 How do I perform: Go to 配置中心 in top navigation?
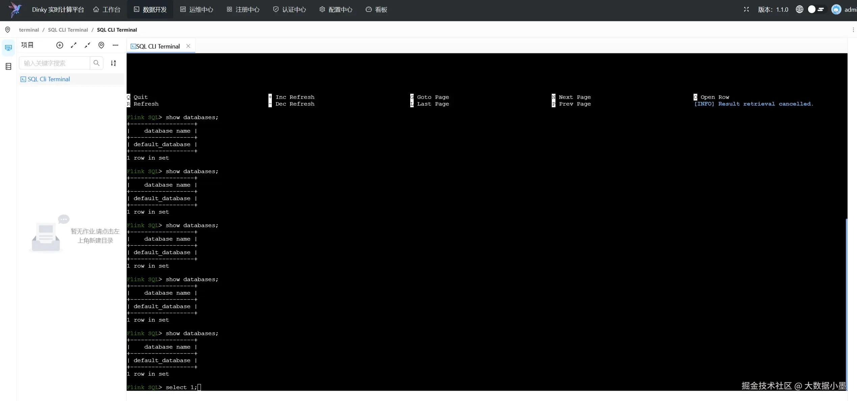[336, 9]
